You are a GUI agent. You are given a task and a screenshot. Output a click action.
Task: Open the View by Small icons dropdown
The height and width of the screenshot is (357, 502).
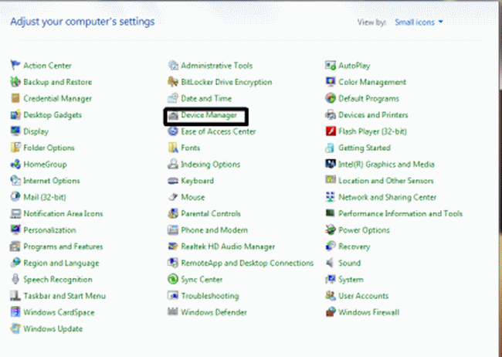[419, 22]
